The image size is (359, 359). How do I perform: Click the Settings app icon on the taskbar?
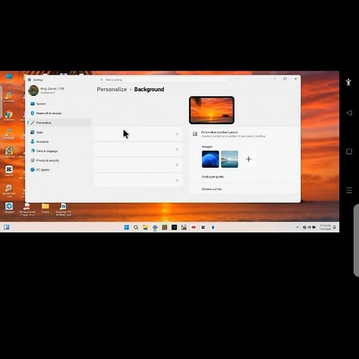click(155, 227)
